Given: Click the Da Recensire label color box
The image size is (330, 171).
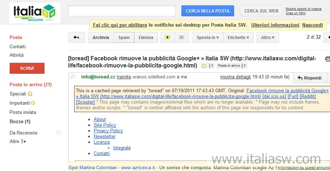Looking at the screenshot, I should pyautogui.click(x=59, y=132).
